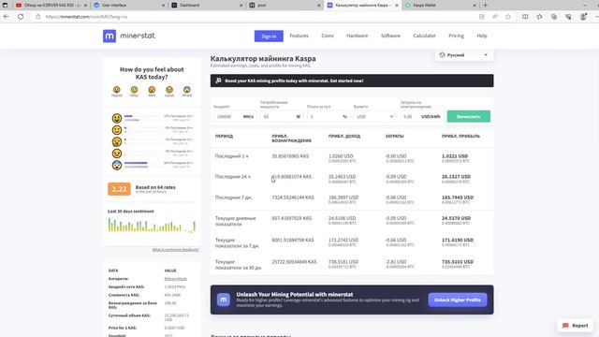Click read aloud icon in address bar

coord(495,17)
